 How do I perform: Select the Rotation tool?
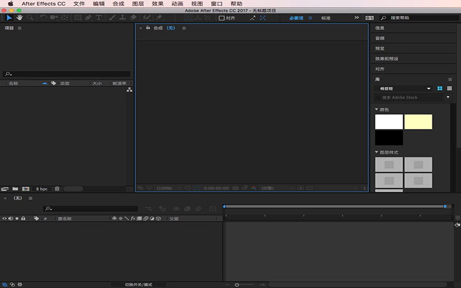pos(43,18)
